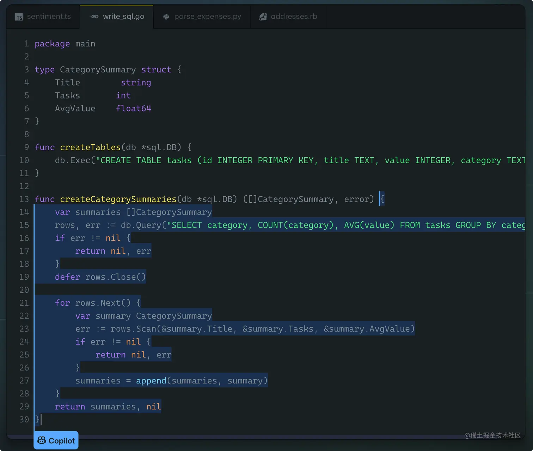Click the 'main' package name
Screen dimensions: 533x451
pos(85,44)
